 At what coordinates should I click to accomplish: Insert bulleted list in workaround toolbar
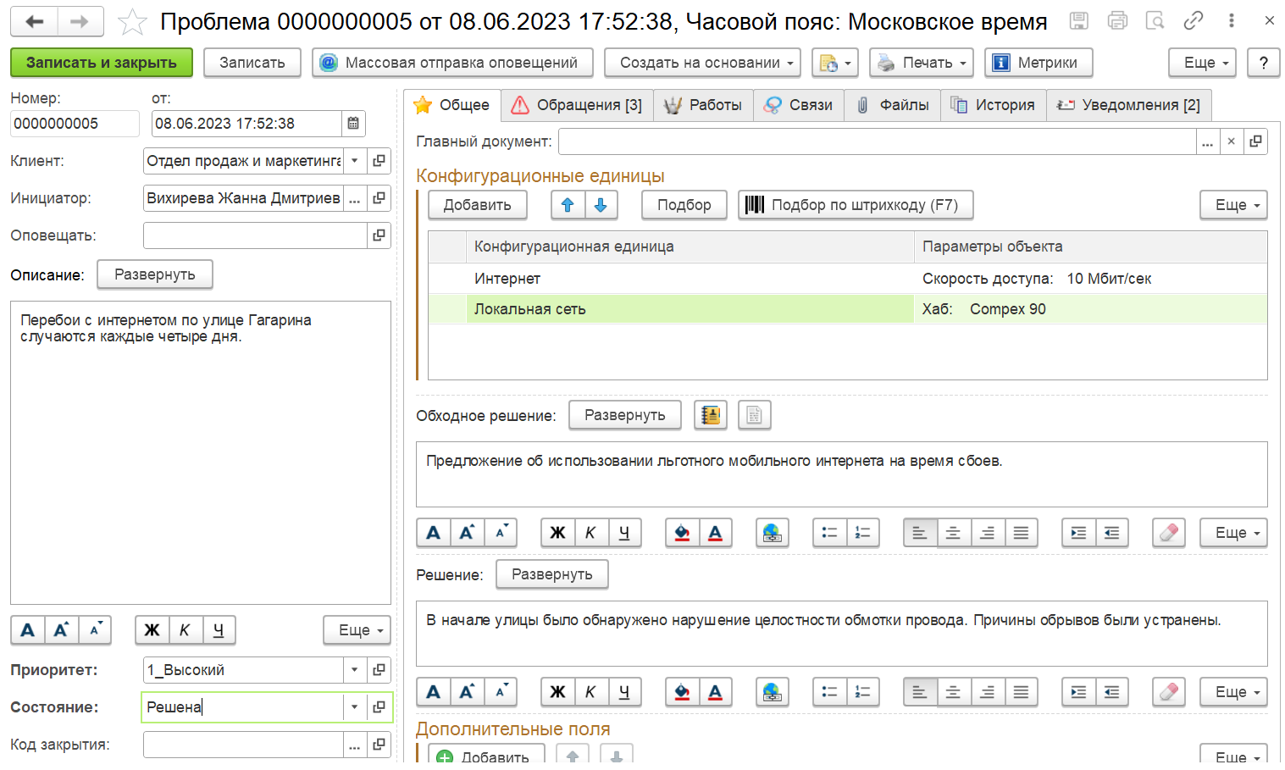click(829, 533)
